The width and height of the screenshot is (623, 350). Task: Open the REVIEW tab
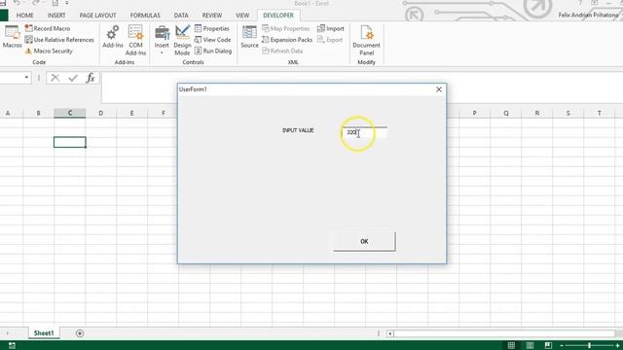click(212, 16)
